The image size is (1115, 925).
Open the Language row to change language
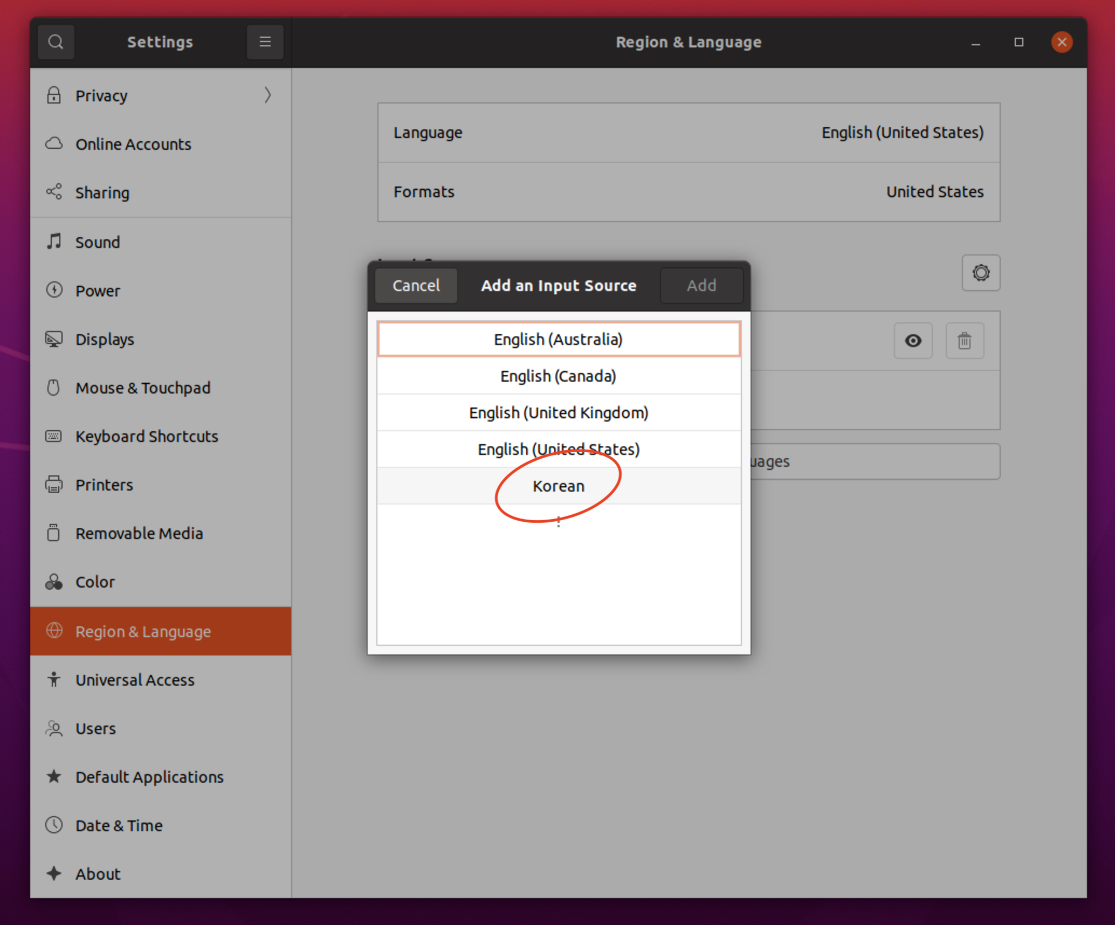click(x=689, y=133)
